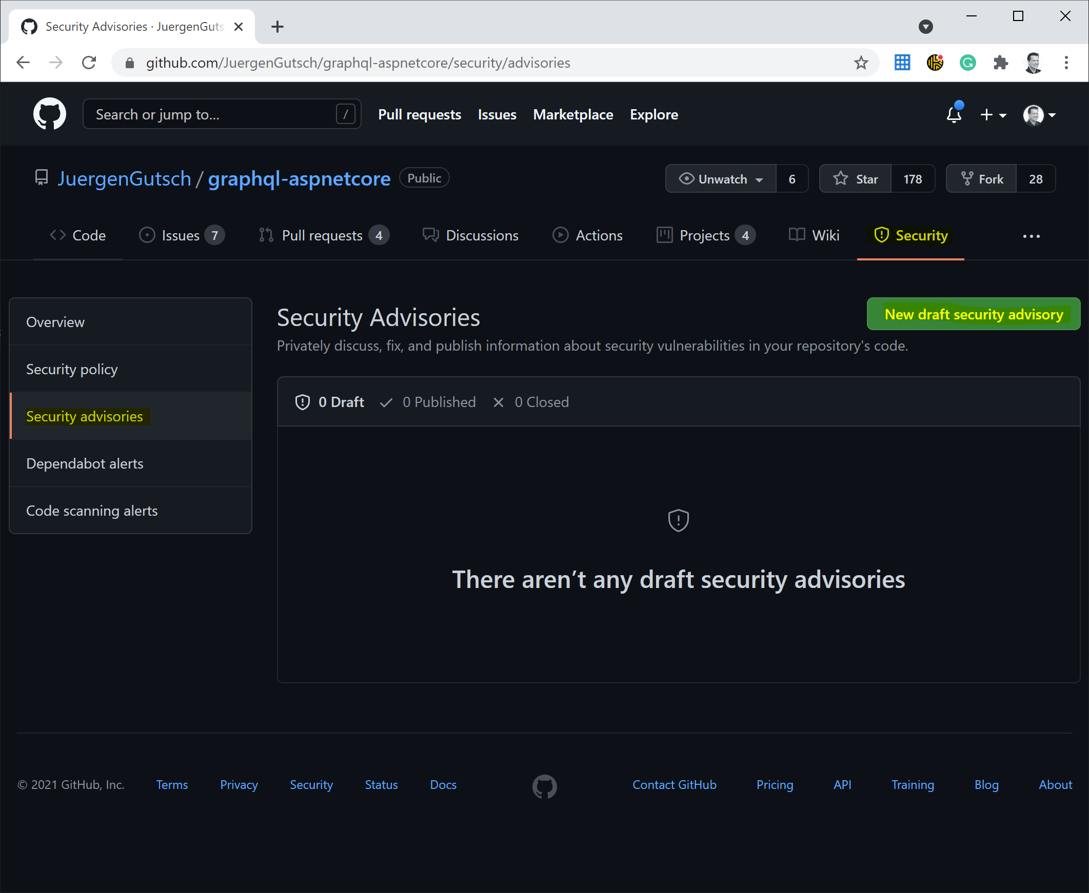Switch to the Issues tab
1089x893 pixels.
(182, 236)
